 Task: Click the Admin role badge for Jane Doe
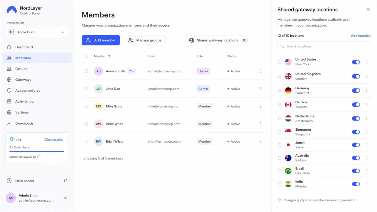pos(203,89)
